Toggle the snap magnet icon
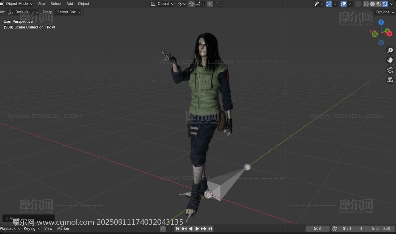Screen dimensions: 396x234 tap(192, 4)
